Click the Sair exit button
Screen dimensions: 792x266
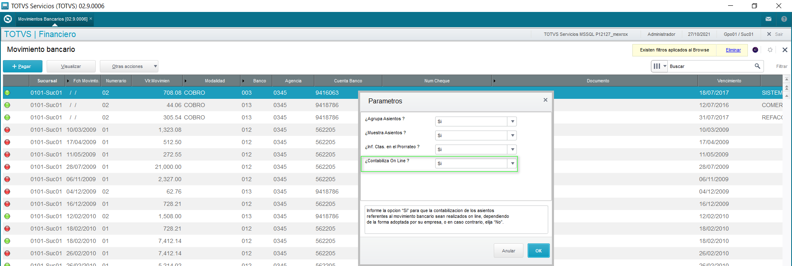point(775,34)
